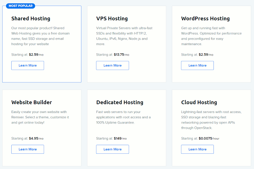This screenshot has width=254, height=169.
Task: Open the Shared Hosting heading
Action: tap(31, 19)
